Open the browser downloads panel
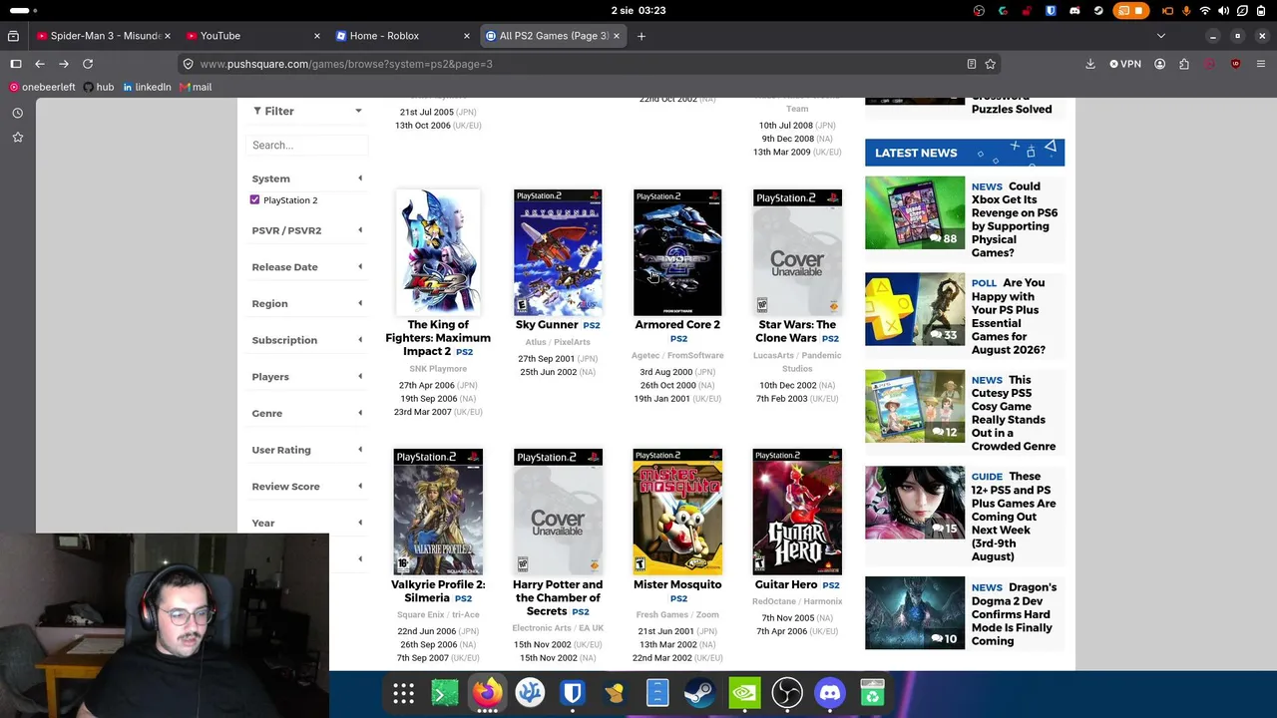This screenshot has width=1277, height=718. [1089, 64]
